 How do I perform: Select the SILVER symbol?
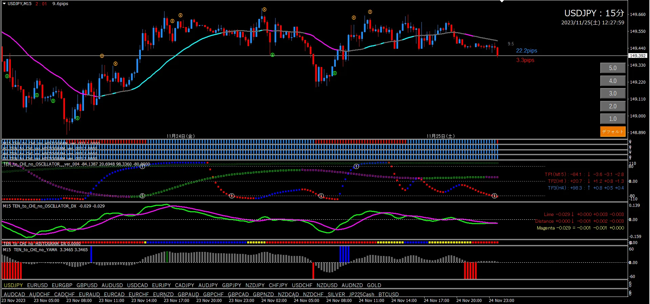(x=336, y=295)
